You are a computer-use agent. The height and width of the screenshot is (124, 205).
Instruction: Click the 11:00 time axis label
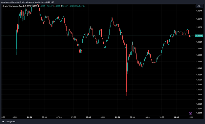[176, 117]
